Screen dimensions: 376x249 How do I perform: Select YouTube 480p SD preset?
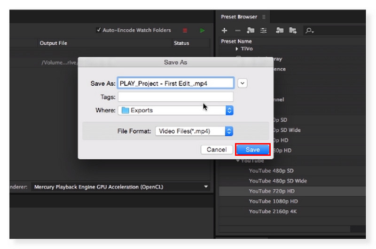(x=271, y=171)
